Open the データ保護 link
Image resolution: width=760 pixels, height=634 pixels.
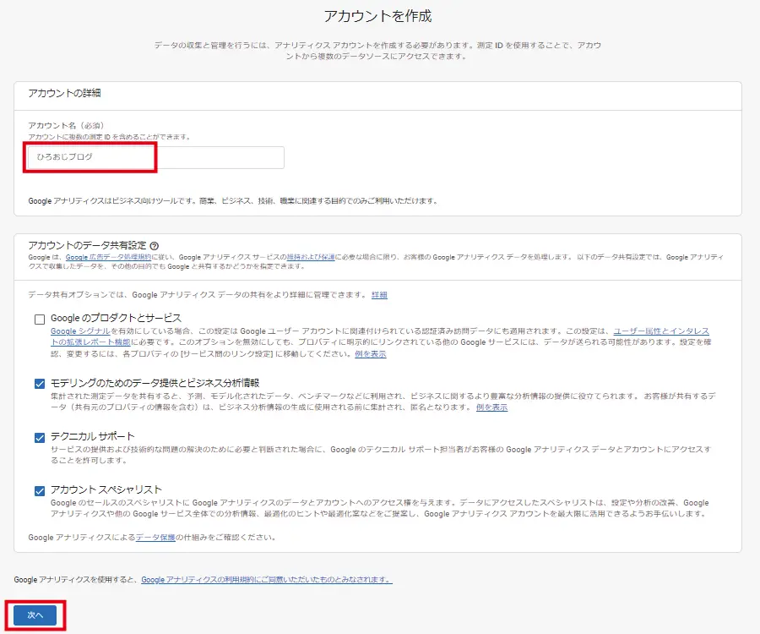click(x=156, y=539)
